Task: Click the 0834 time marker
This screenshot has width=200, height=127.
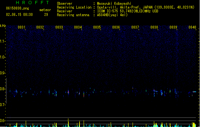Action: click(x=78, y=27)
